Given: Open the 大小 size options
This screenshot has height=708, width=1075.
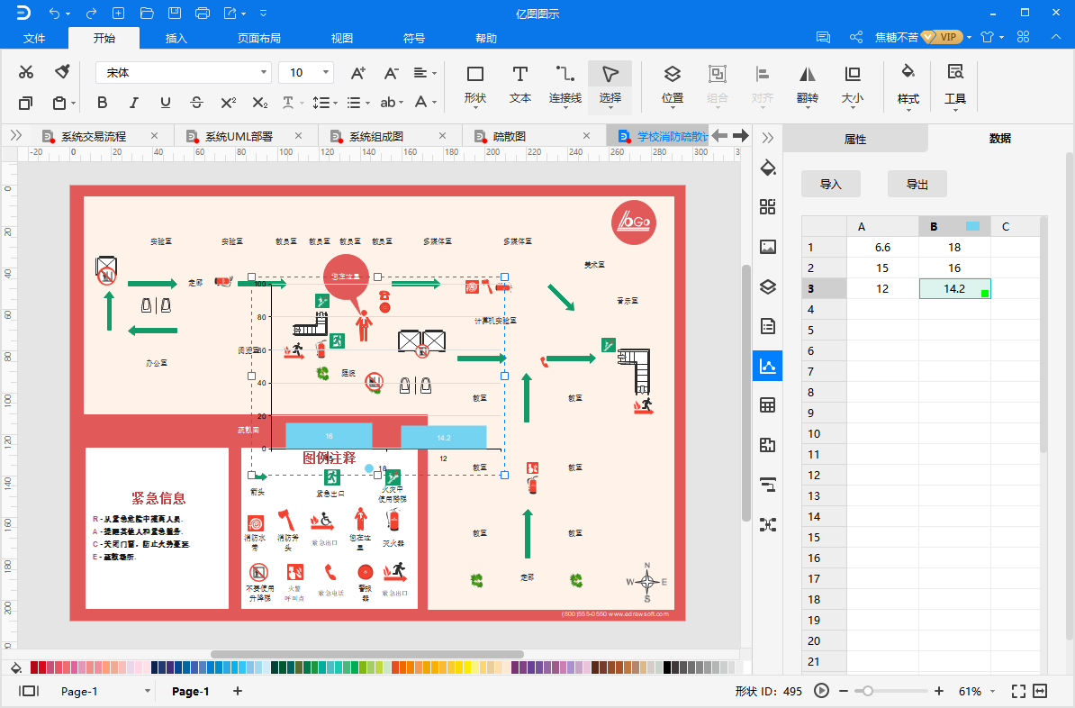Looking at the screenshot, I should pyautogui.click(x=853, y=85).
